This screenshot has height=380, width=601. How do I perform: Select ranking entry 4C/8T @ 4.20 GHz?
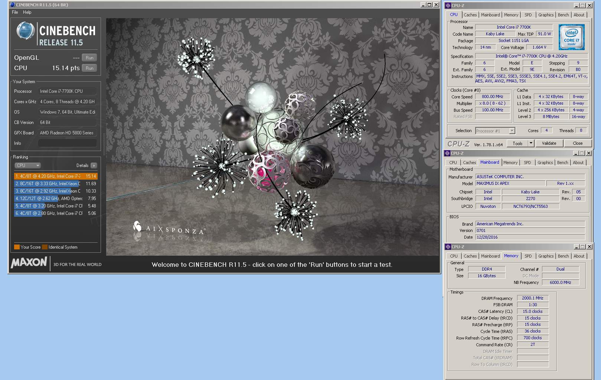coord(56,176)
